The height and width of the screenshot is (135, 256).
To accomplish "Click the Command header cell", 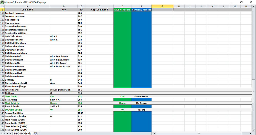I will [27, 10].
